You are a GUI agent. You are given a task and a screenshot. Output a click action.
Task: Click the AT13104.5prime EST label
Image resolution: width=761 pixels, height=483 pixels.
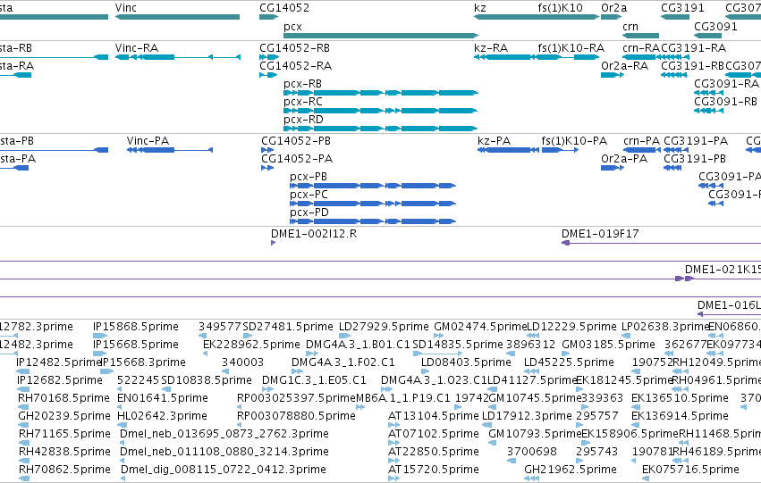[434, 417]
